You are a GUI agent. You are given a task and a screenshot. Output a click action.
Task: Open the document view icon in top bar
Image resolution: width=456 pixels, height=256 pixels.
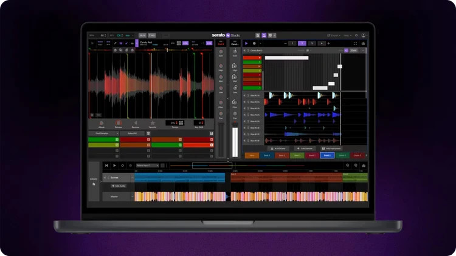point(258,35)
